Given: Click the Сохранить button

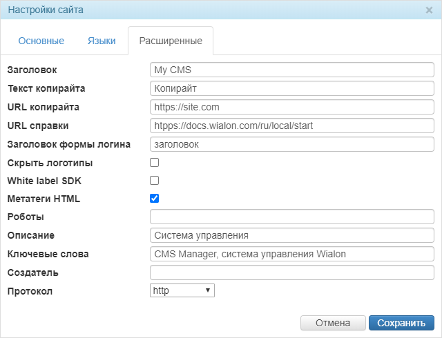Looking at the screenshot, I should click(401, 323).
